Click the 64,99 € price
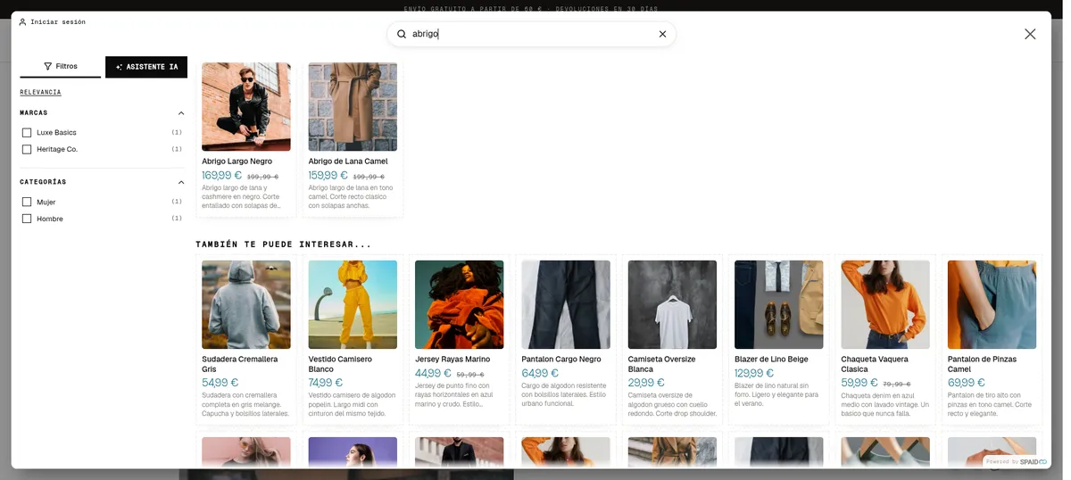Image resolution: width=1071 pixels, height=480 pixels. coord(540,374)
